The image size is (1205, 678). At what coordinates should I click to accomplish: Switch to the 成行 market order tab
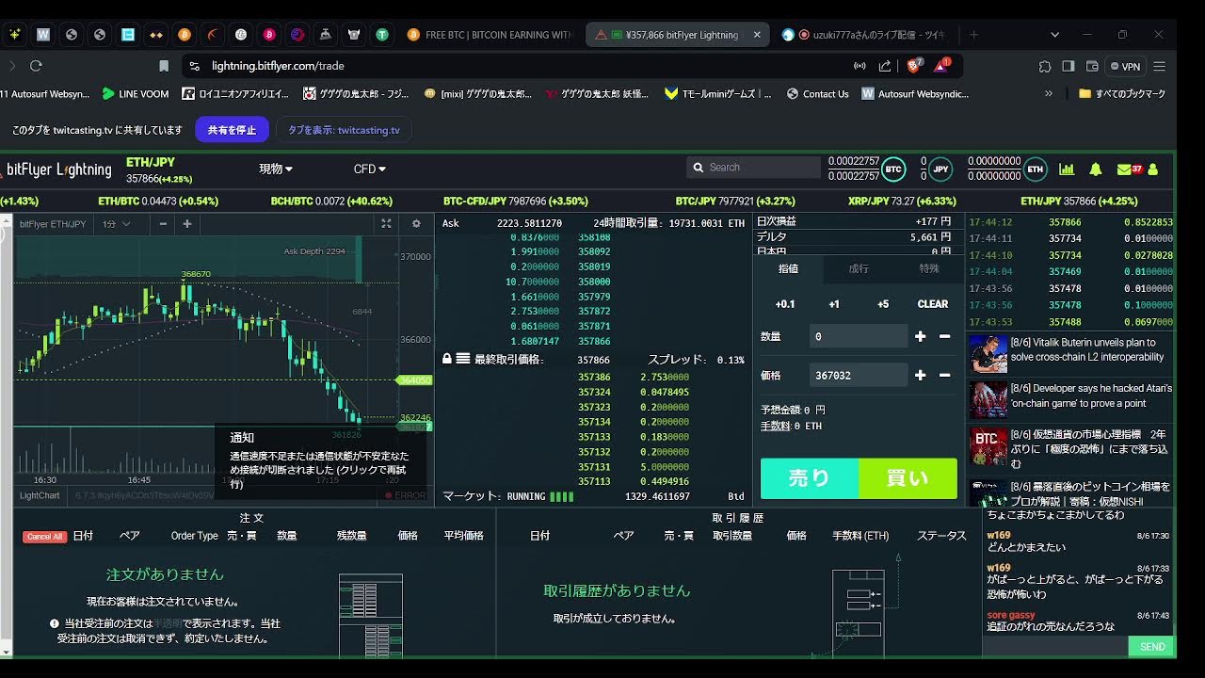pos(859,268)
